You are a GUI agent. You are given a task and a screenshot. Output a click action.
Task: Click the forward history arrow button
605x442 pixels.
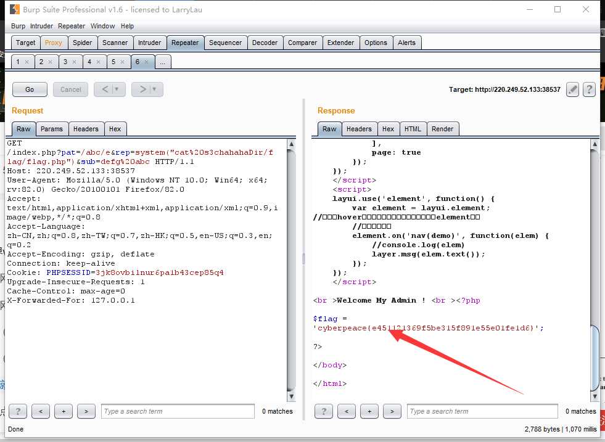(x=142, y=89)
